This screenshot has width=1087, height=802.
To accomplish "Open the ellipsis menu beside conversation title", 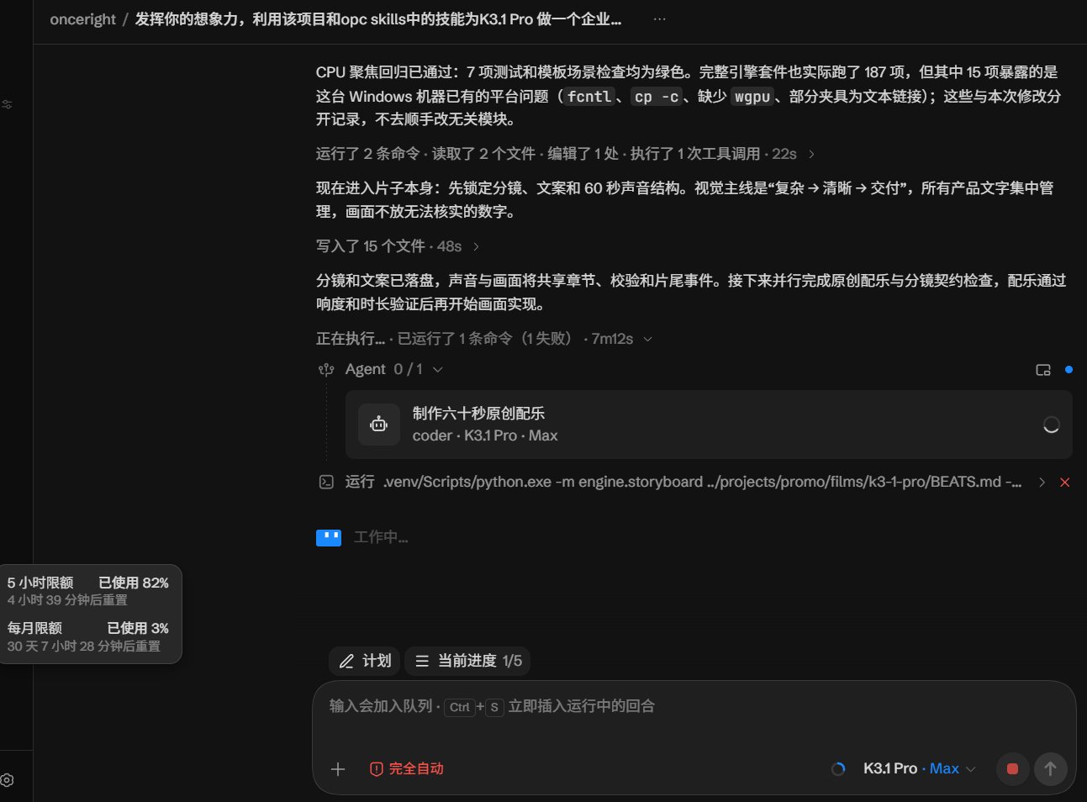I will (x=659, y=19).
